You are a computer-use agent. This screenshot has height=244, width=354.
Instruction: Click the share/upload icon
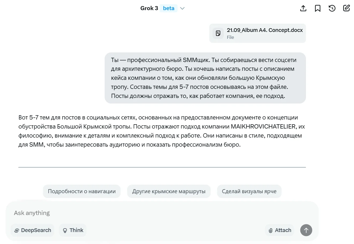(x=303, y=8)
